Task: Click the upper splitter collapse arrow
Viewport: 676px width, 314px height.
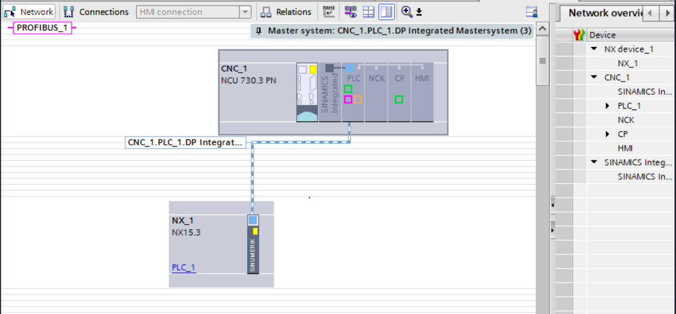Action: (552, 205)
